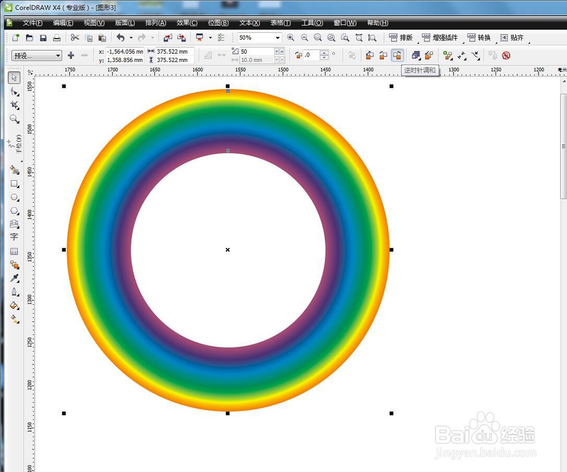Print the document

[x=57, y=37]
